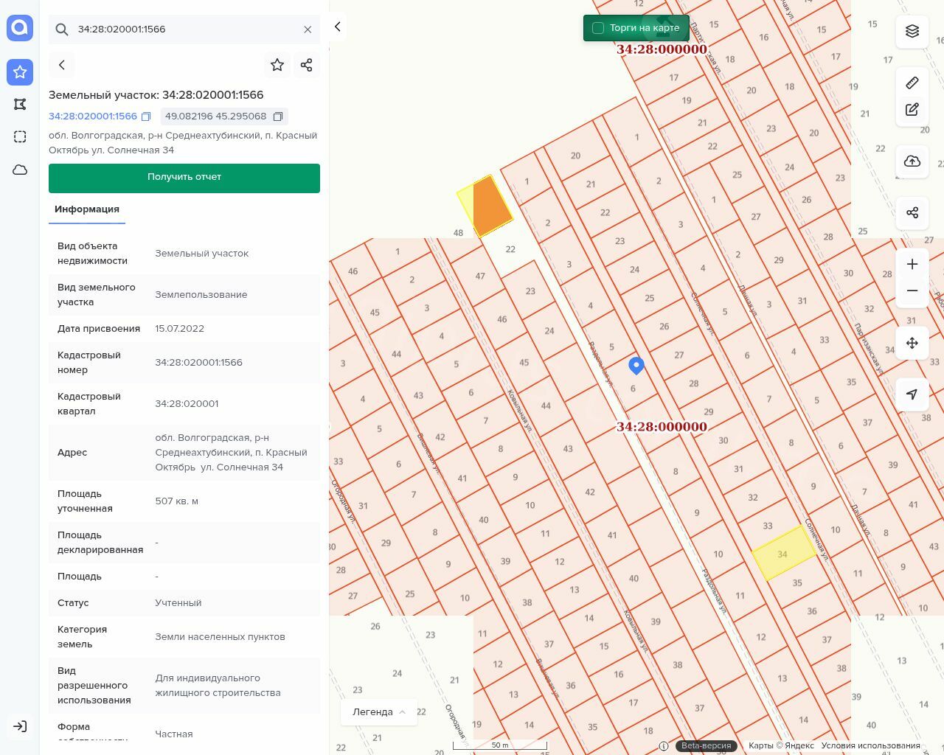The image size is (944, 755).
Task: Clear the search field with X
Action: 308,29
